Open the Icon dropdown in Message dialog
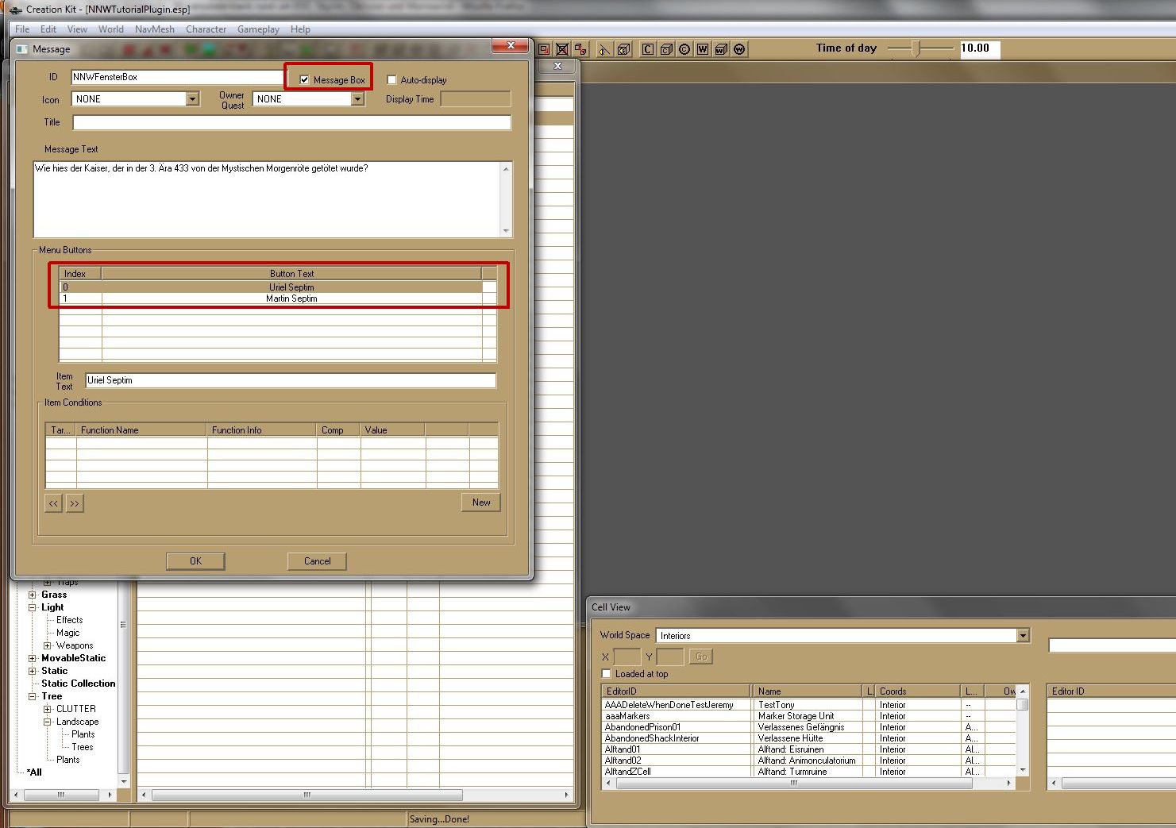The width and height of the screenshot is (1176, 828). (192, 99)
